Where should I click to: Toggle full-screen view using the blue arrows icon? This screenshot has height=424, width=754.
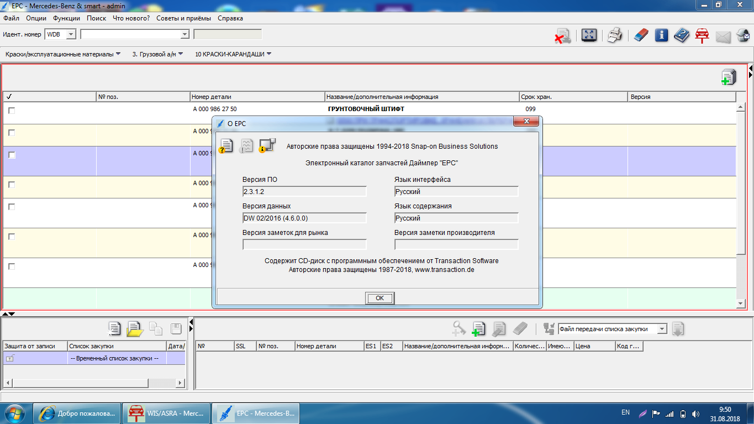pyautogui.click(x=589, y=36)
